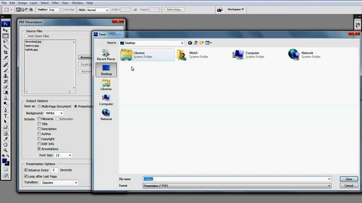Image resolution: width=362 pixels, height=203 pixels.
Task: Enable the Title include checkbox
Action: coord(39,124)
